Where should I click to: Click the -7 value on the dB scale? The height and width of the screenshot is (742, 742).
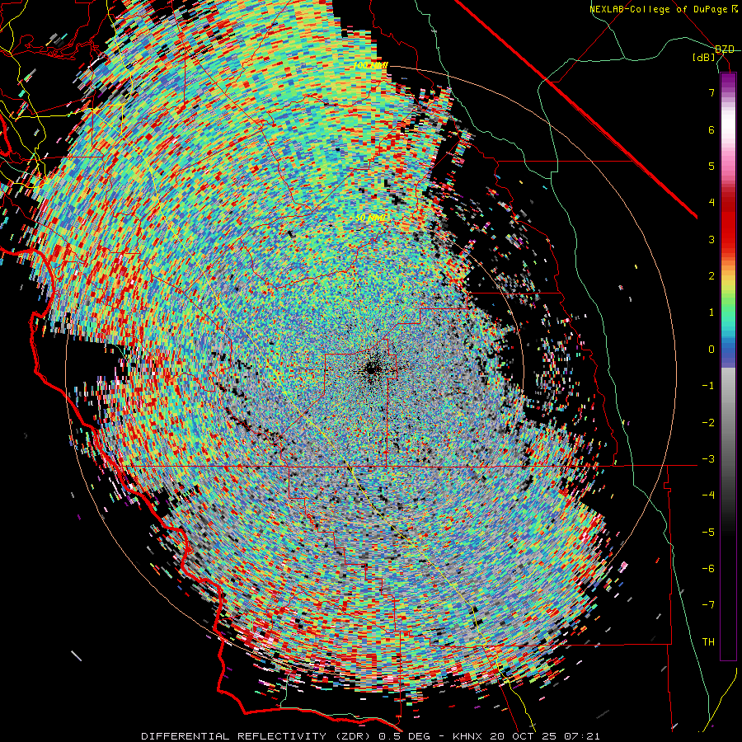pos(708,605)
